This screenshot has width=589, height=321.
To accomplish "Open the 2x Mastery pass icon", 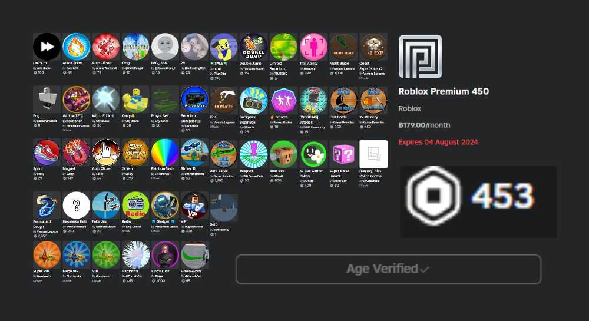I will pyautogui.click(x=373, y=101).
